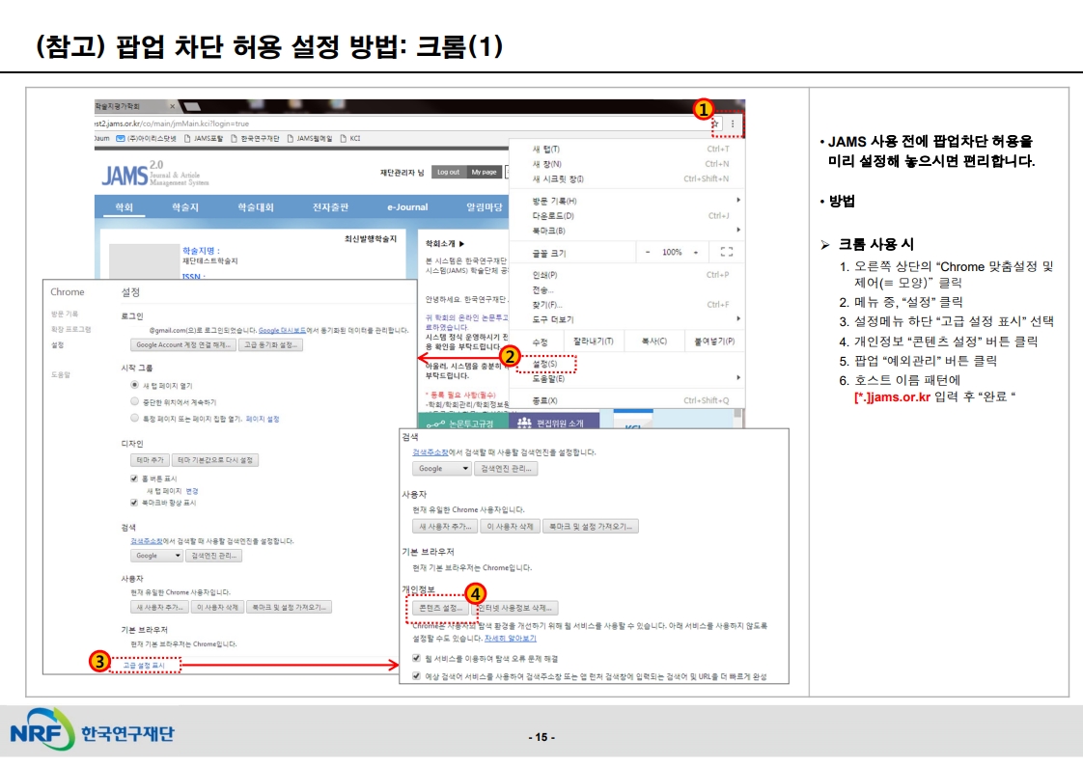
Task: Select the 중단한 위치에서 계속하기 radio button
Action: pyautogui.click(x=135, y=401)
